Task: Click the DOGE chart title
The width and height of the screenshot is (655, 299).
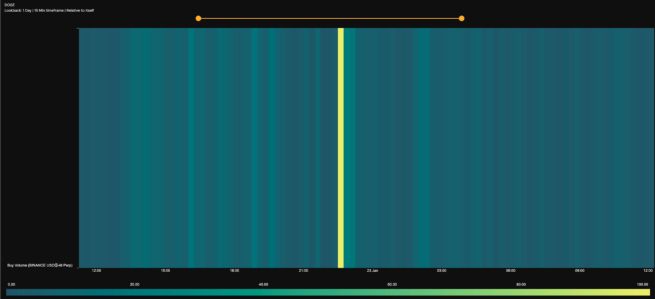Action: tap(10, 5)
